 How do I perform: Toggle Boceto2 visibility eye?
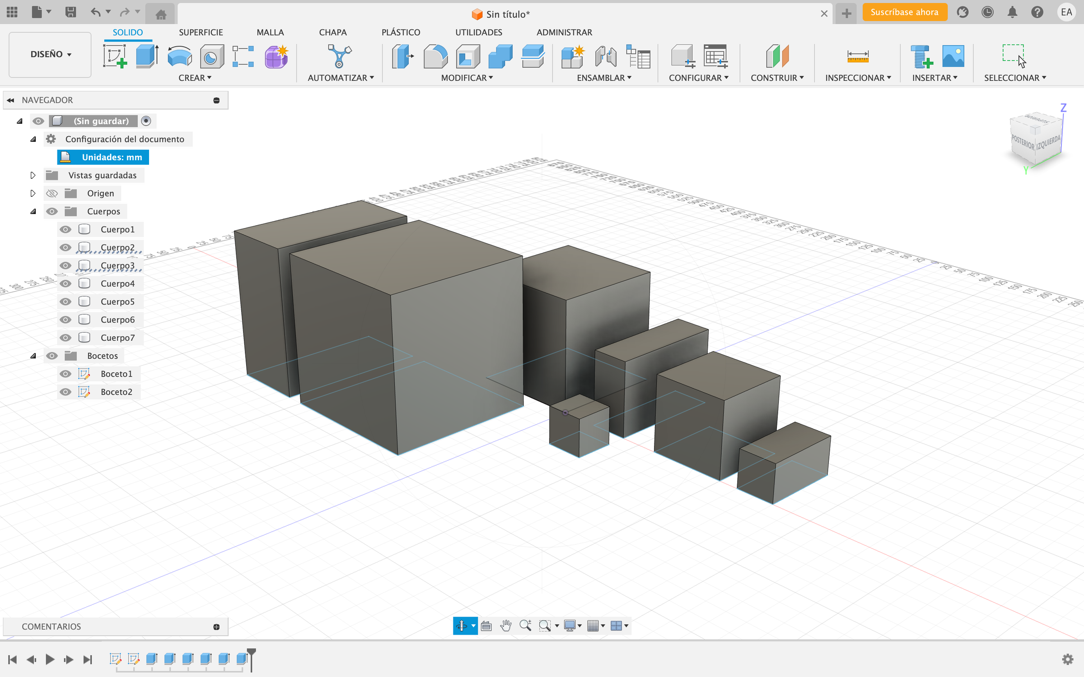tap(65, 392)
